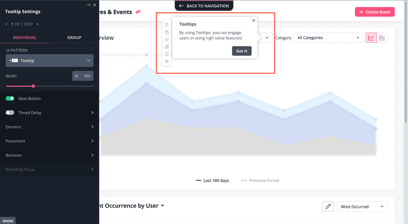Click the Create Event button

(x=374, y=12)
